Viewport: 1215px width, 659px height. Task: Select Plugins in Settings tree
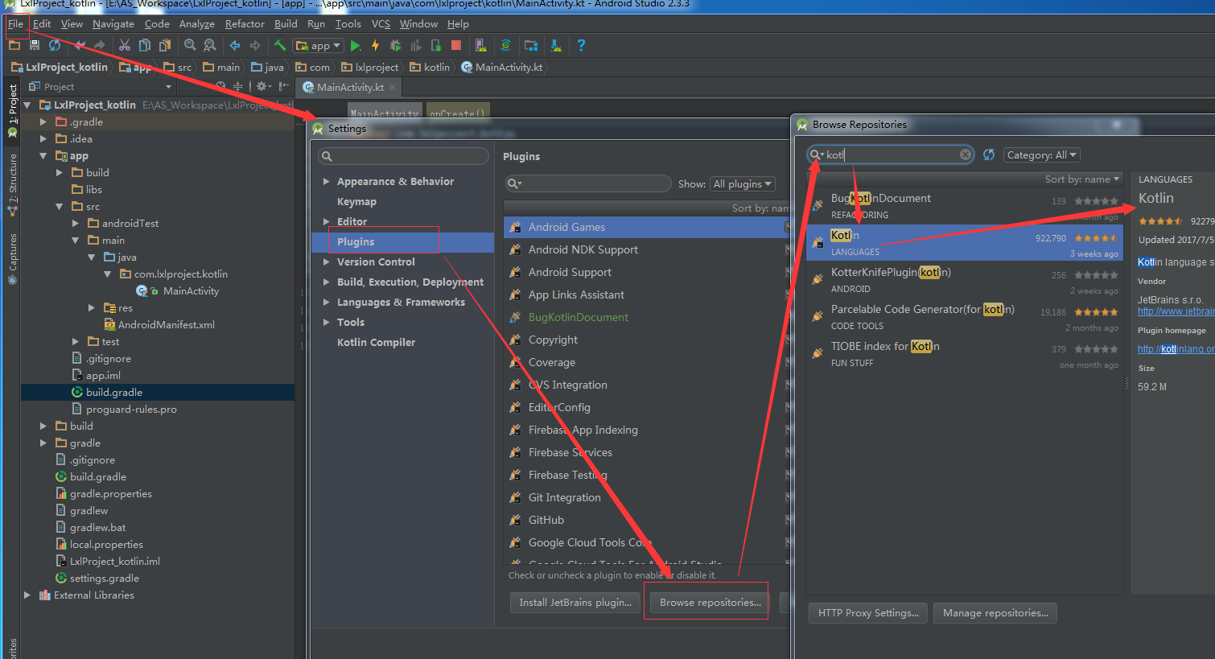pyautogui.click(x=402, y=241)
